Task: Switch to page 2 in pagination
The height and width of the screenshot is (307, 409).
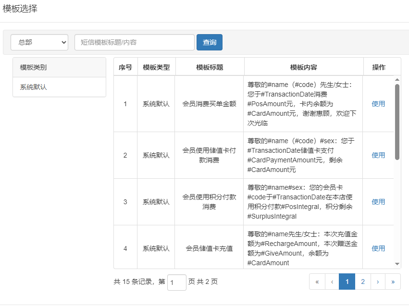Action: pos(363,282)
